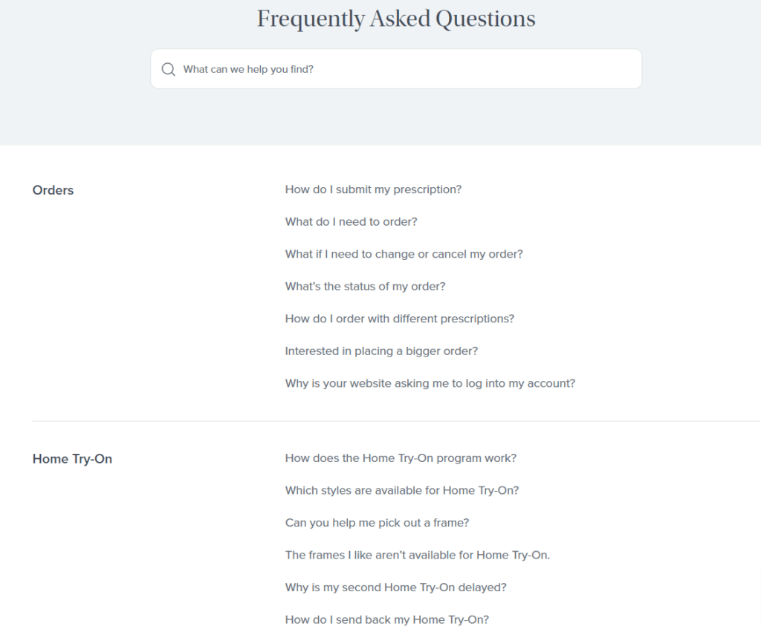Expand "What do I need to order?"

point(351,221)
